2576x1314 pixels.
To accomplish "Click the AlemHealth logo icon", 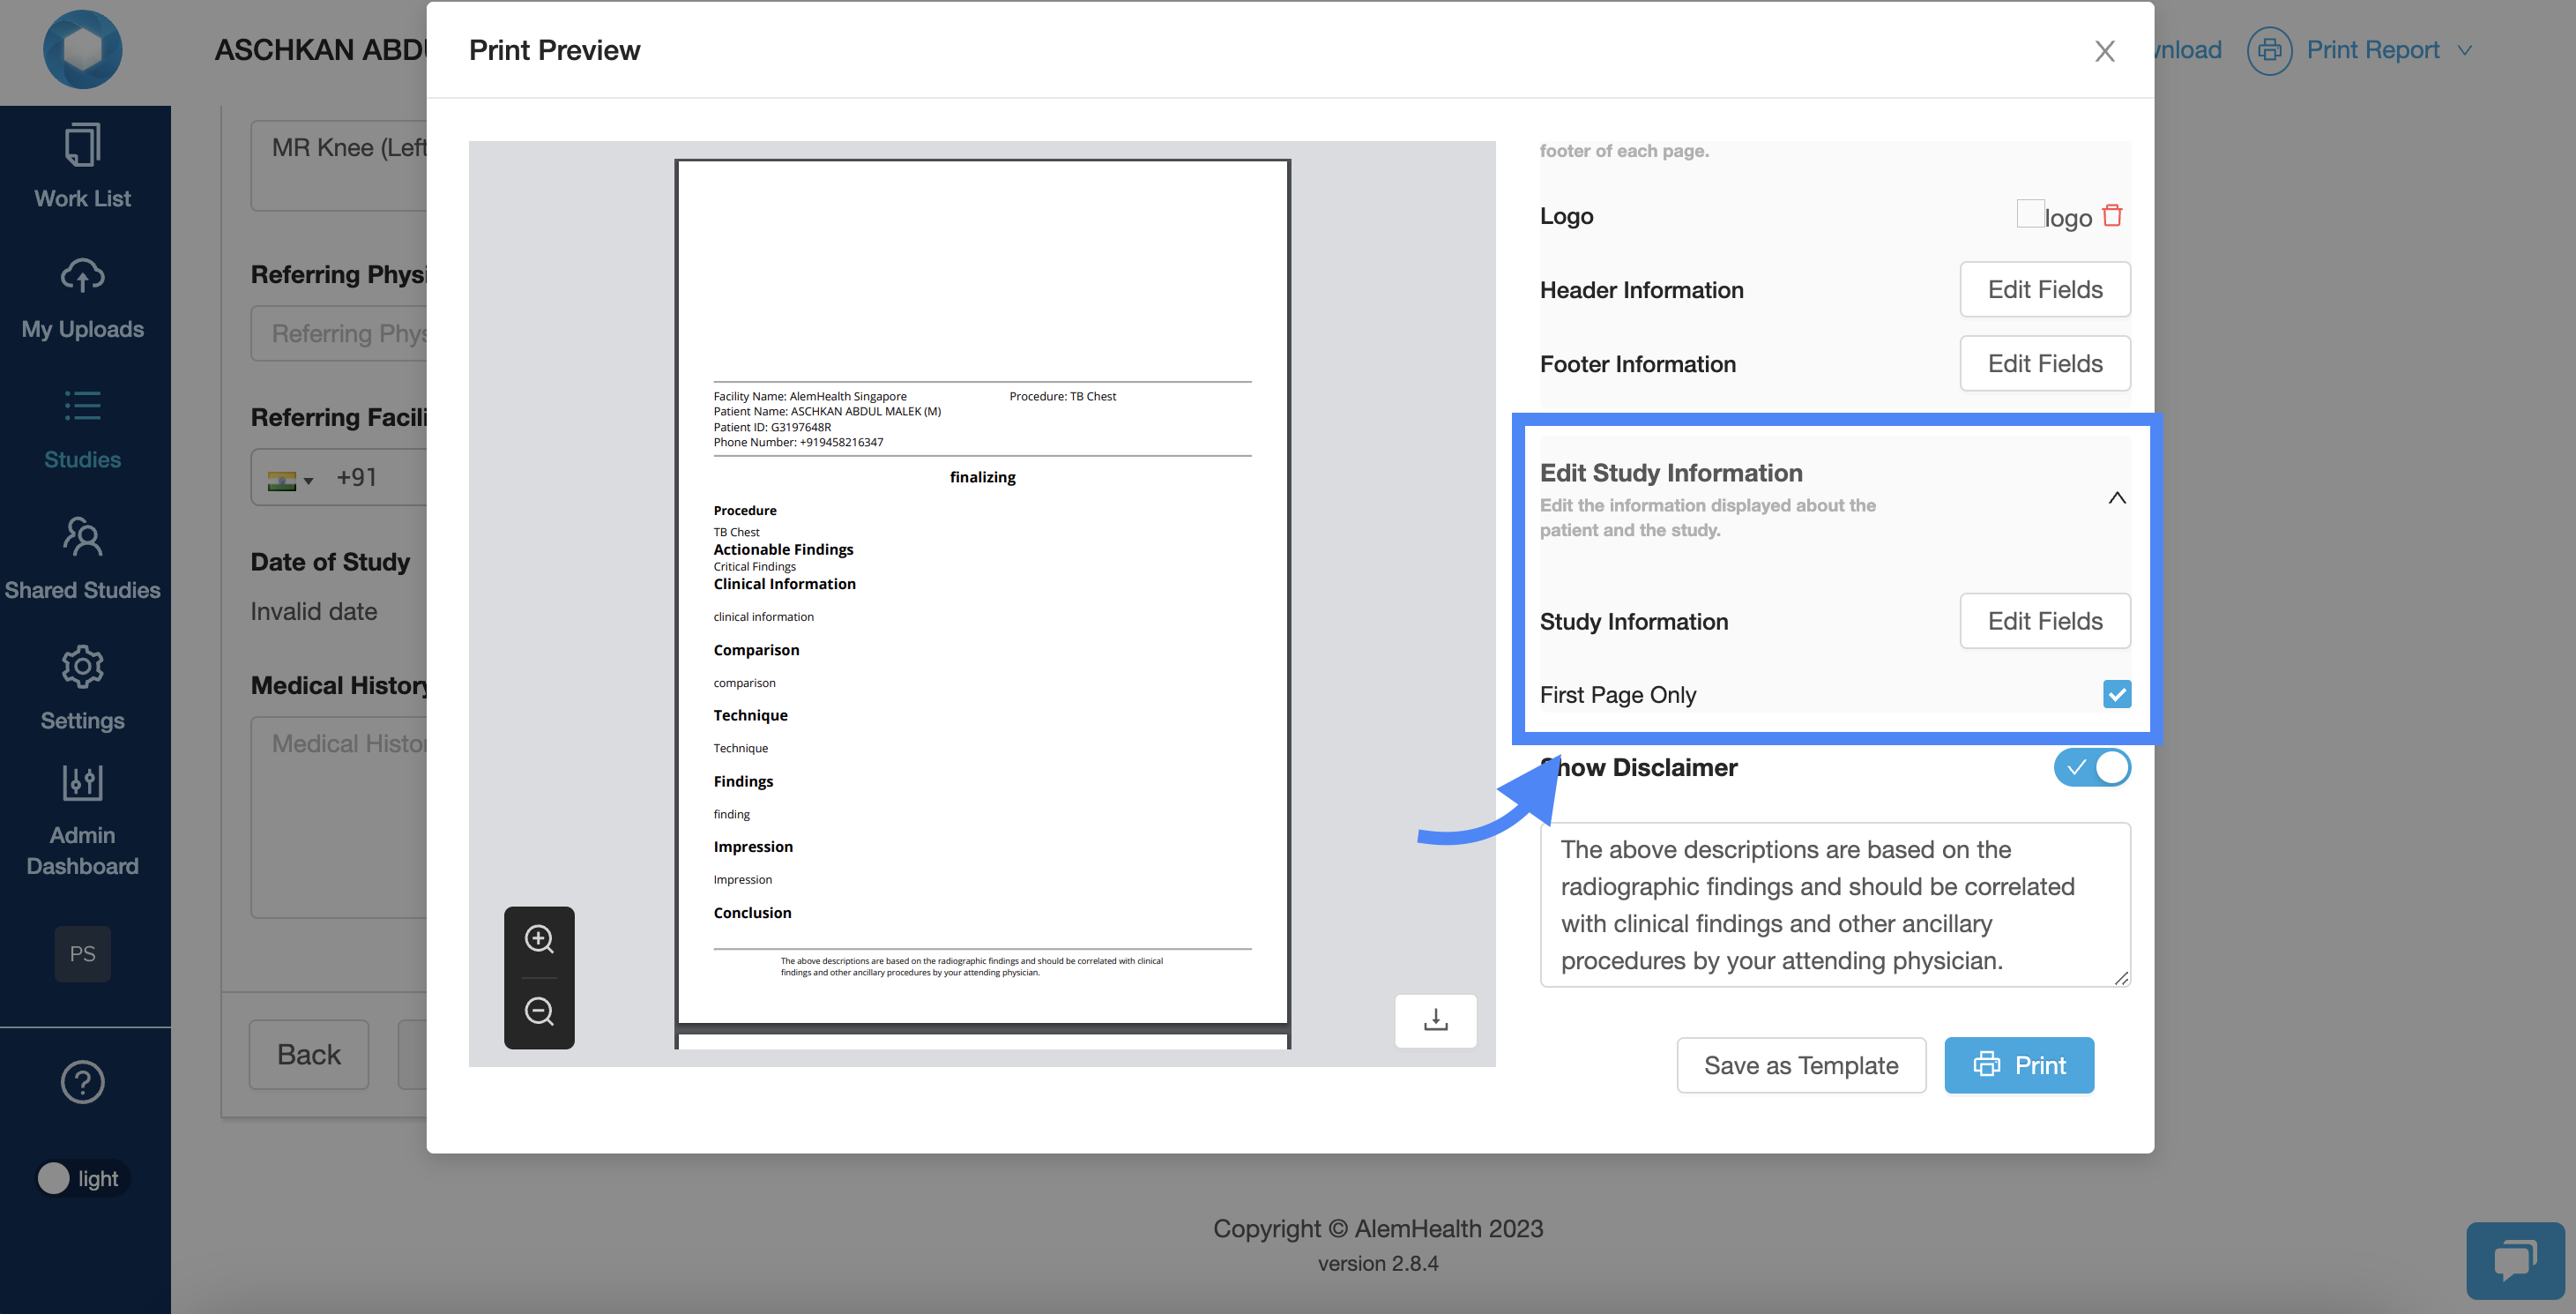I will coord(83,49).
